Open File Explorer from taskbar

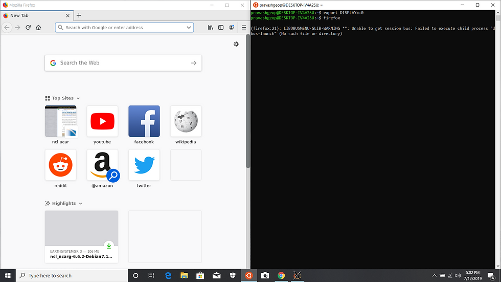click(x=184, y=276)
